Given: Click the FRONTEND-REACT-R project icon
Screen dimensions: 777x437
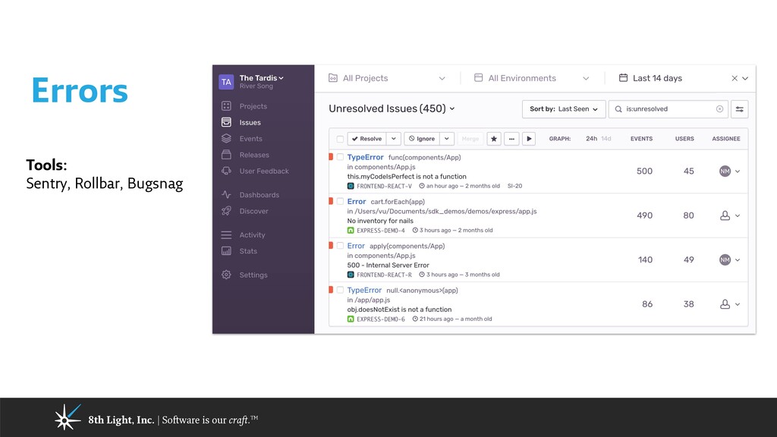Looking at the screenshot, I should (351, 275).
